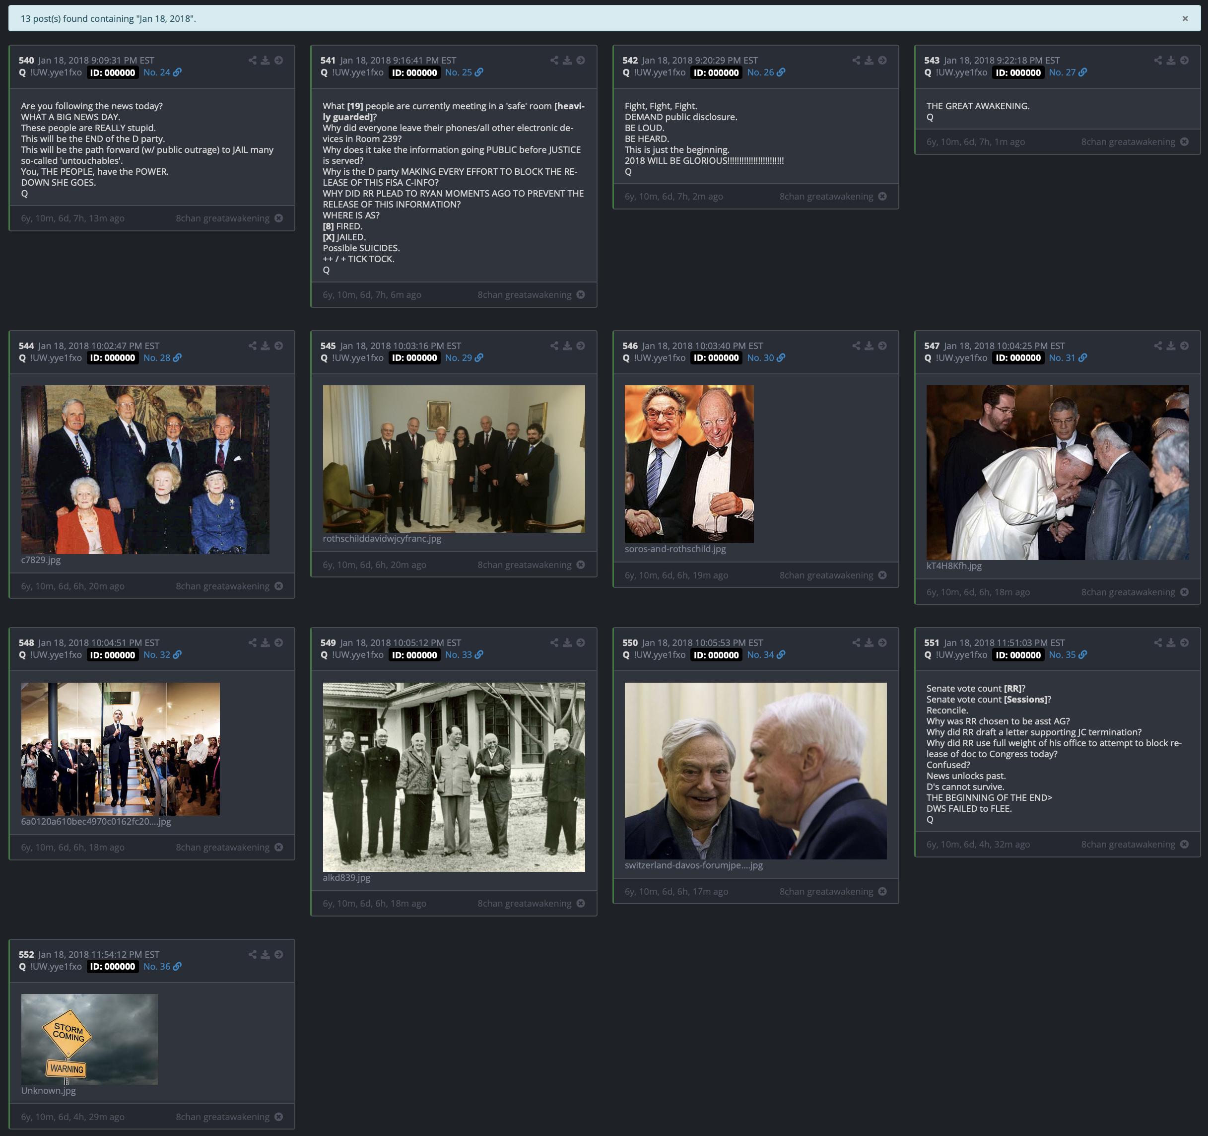Image resolution: width=1208 pixels, height=1136 pixels.
Task: Open the No. 30 link
Action: pyautogui.click(x=766, y=358)
